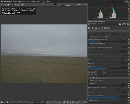Adjust the Brillo slider

[108, 61]
